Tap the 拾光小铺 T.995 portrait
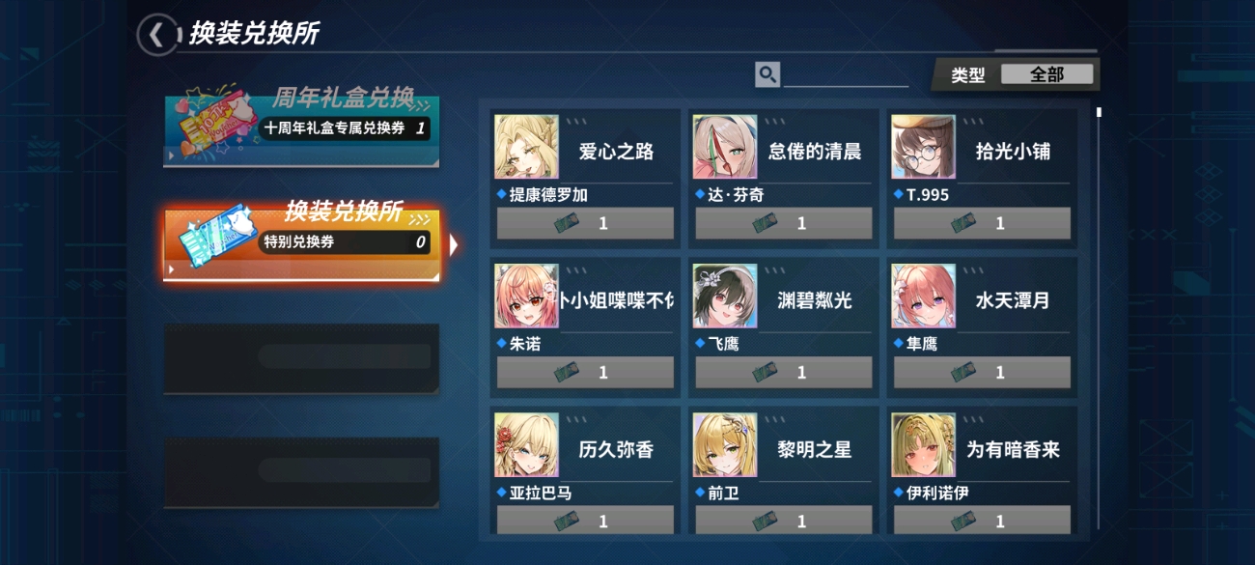1255x565 pixels. click(923, 148)
